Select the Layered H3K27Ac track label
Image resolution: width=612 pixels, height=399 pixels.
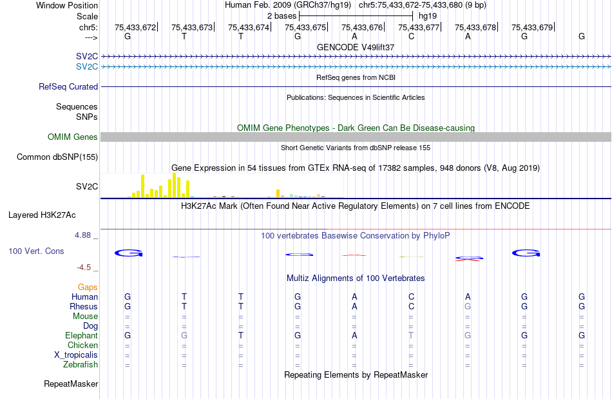click(42, 215)
